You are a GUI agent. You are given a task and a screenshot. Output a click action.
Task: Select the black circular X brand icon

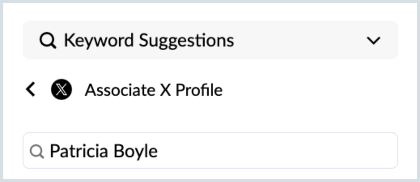62,89
